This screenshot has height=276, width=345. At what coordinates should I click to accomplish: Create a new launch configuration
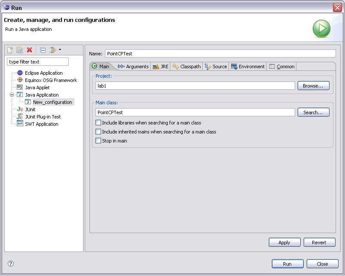pyautogui.click(x=10, y=50)
